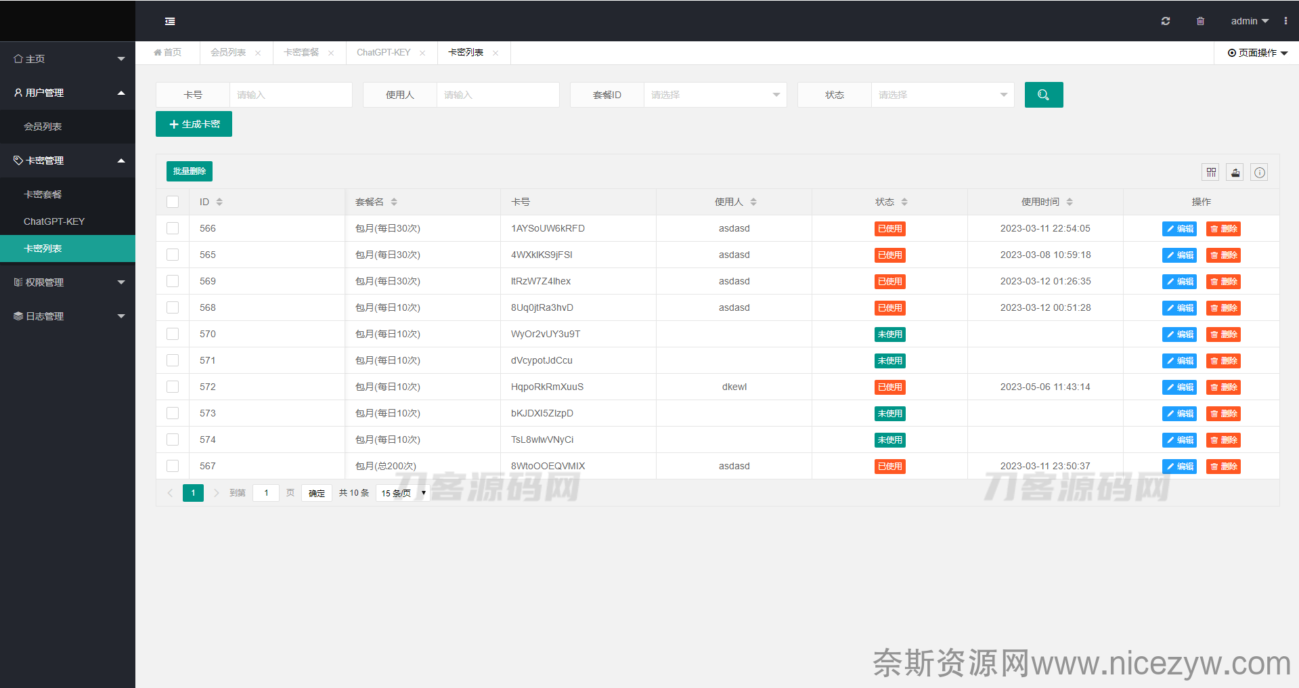1299x688 pixels.
Task: Click the 生成卡密 button
Action: (194, 124)
